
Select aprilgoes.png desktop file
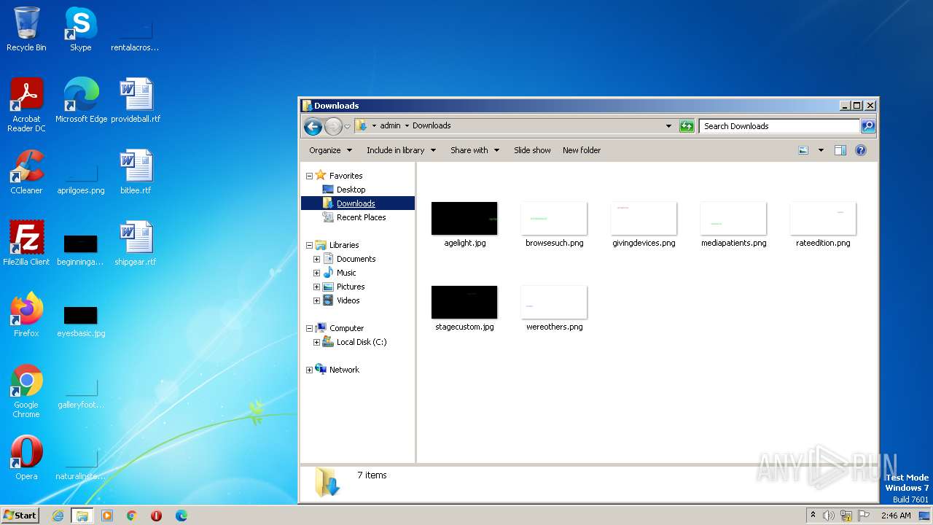80,178
